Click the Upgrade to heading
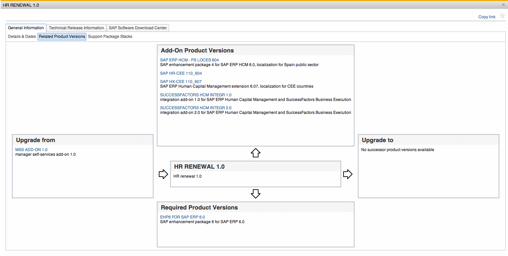Viewport: 508px width, 256px height. point(377,140)
